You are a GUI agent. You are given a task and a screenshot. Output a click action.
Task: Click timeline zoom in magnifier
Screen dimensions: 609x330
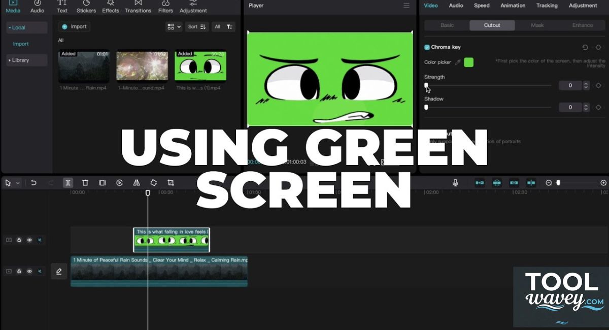[603, 183]
